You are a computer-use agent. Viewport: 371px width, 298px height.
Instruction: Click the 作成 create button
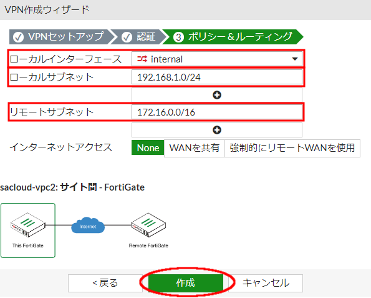pos(186,283)
